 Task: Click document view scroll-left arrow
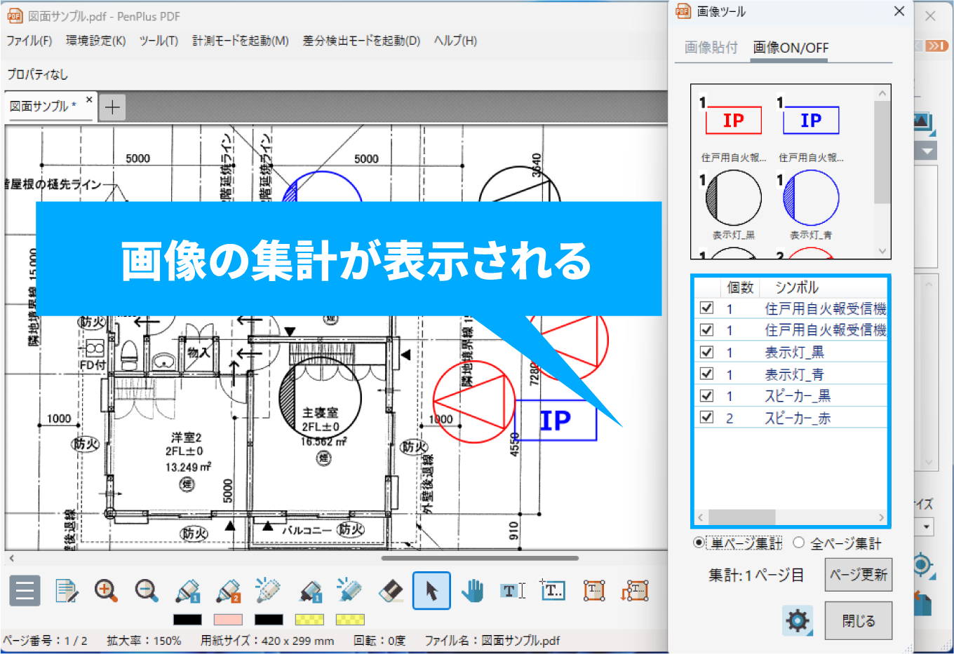pos(11,559)
